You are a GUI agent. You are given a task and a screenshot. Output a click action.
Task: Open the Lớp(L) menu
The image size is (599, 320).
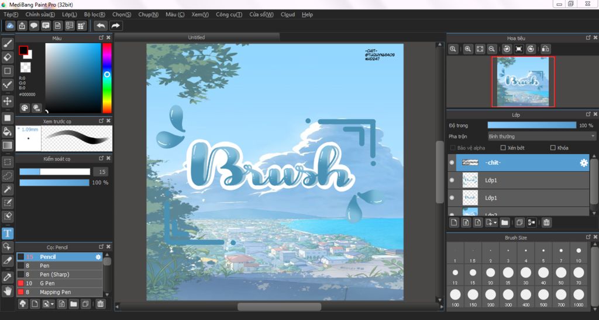(70, 15)
